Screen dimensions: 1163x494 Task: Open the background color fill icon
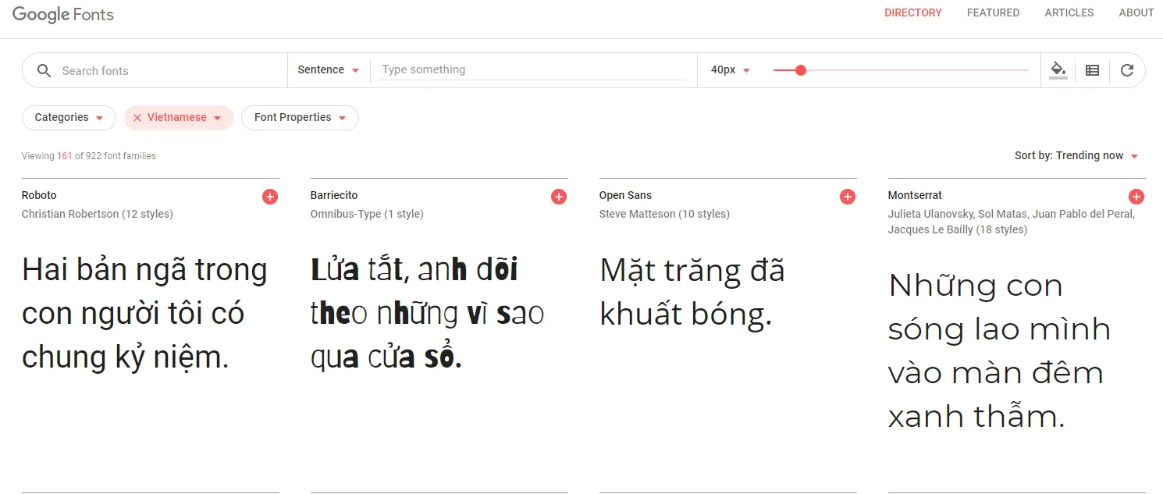pos(1058,69)
